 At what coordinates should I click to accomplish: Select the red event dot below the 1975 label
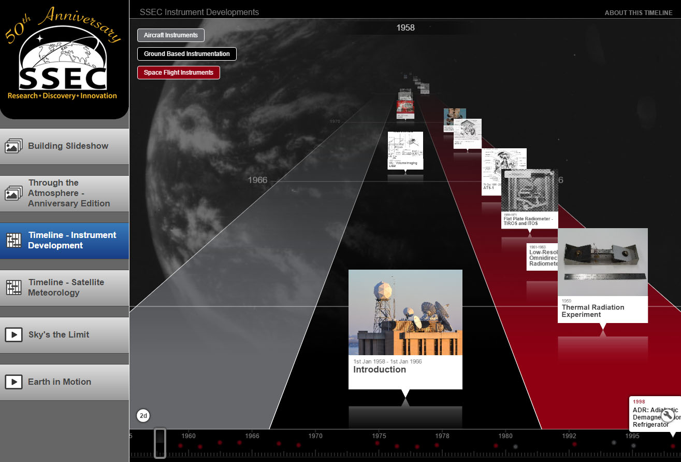pyautogui.click(x=377, y=443)
